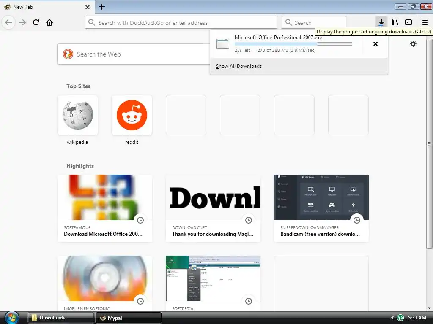Viewport: 433px width, 324px height.
Task: Expand hidden system tray icons arrow
Action: [392, 318]
